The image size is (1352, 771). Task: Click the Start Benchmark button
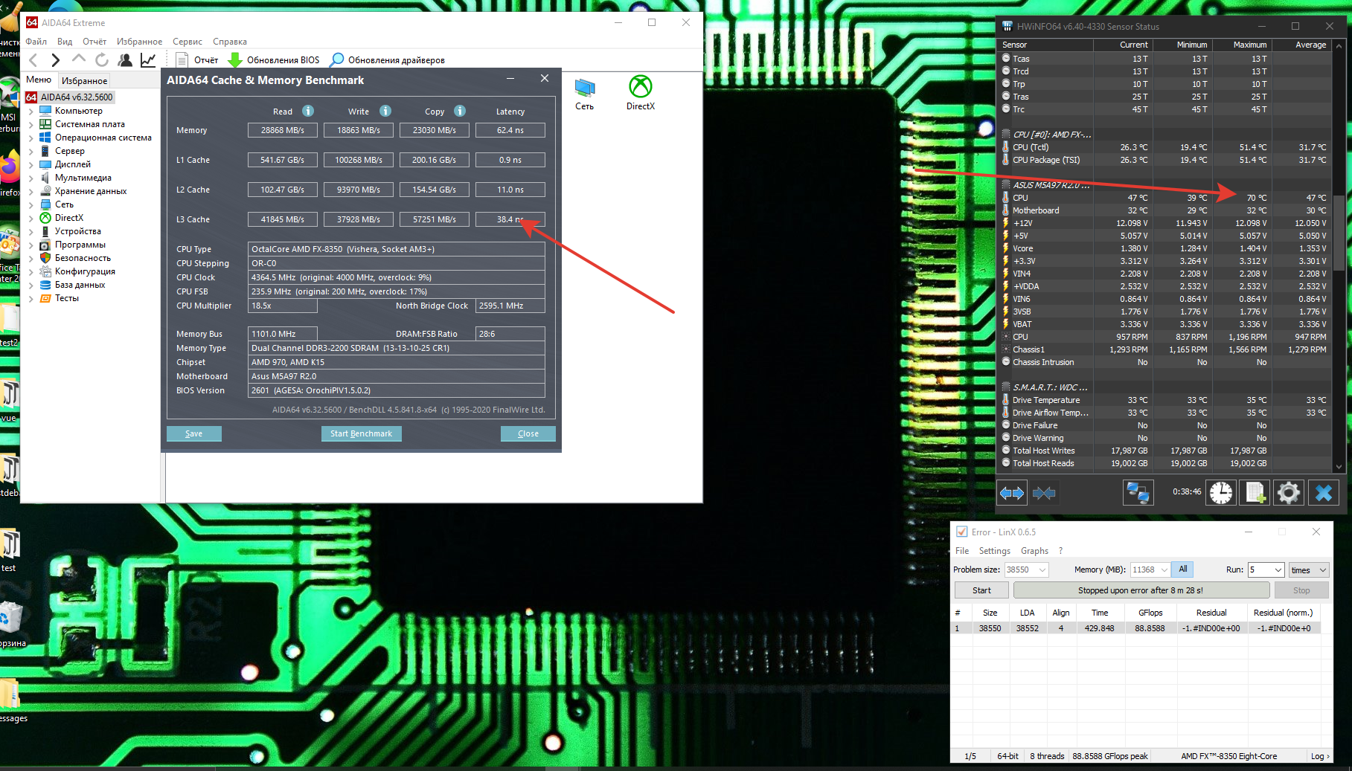[x=361, y=433]
